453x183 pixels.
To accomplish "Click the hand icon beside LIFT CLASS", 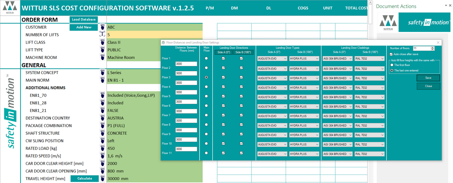I will pyautogui.click(x=102, y=42).
